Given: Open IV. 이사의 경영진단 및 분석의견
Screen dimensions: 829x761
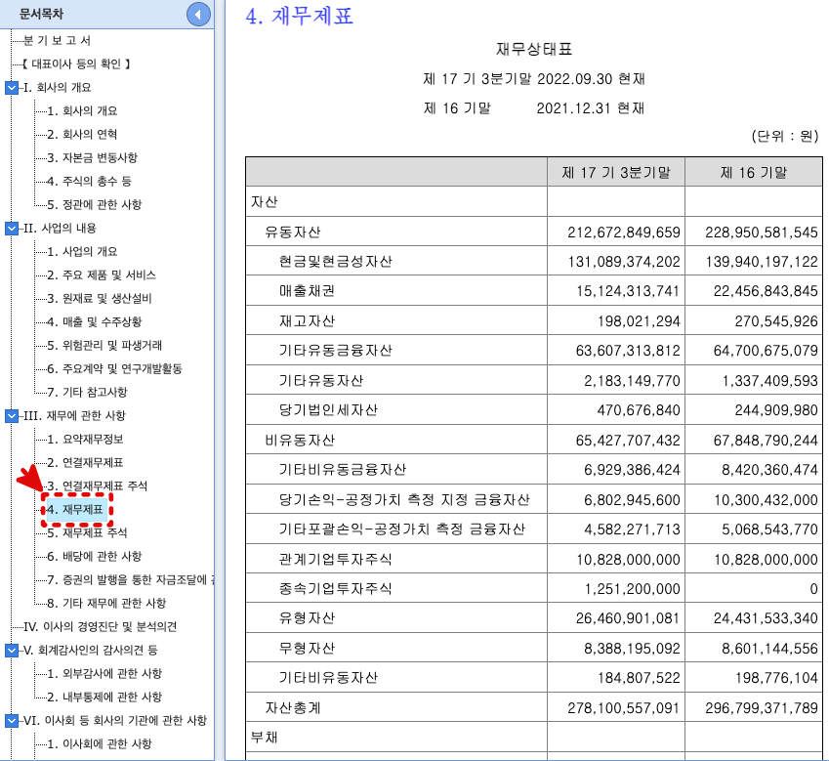Looking at the screenshot, I should coord(100,627).
